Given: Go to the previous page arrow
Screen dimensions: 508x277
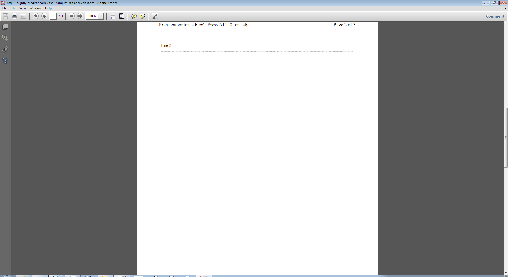Looking at the screenshot, I should [35, 16].
